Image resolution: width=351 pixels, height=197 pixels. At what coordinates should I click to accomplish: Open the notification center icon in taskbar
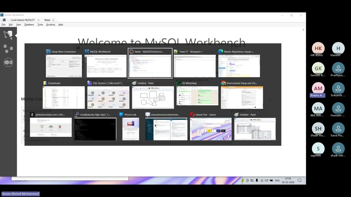point(299,181)
